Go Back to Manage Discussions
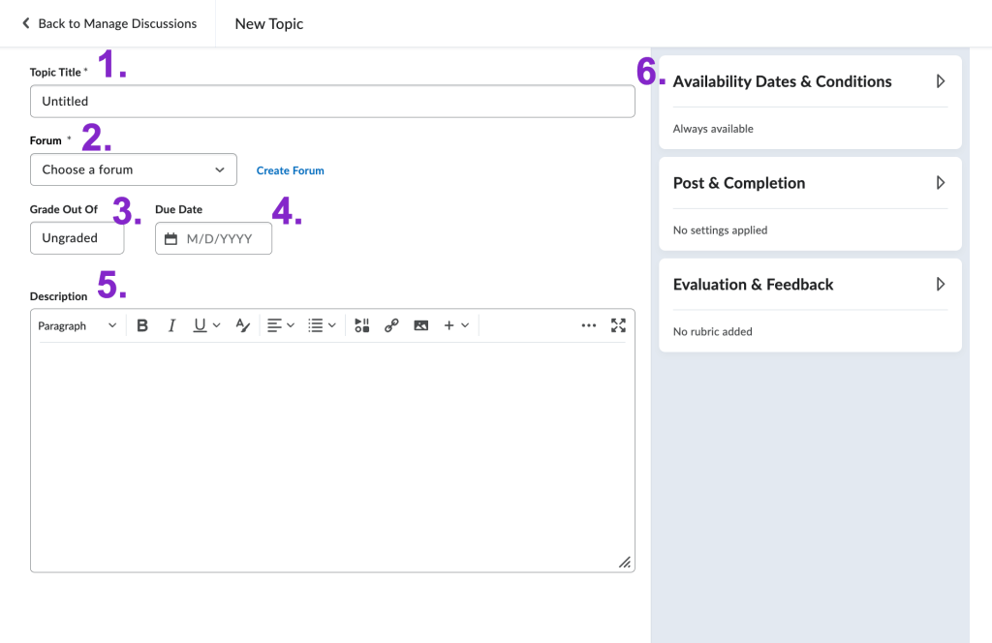 pyautogui.click(x=109, y=23)
